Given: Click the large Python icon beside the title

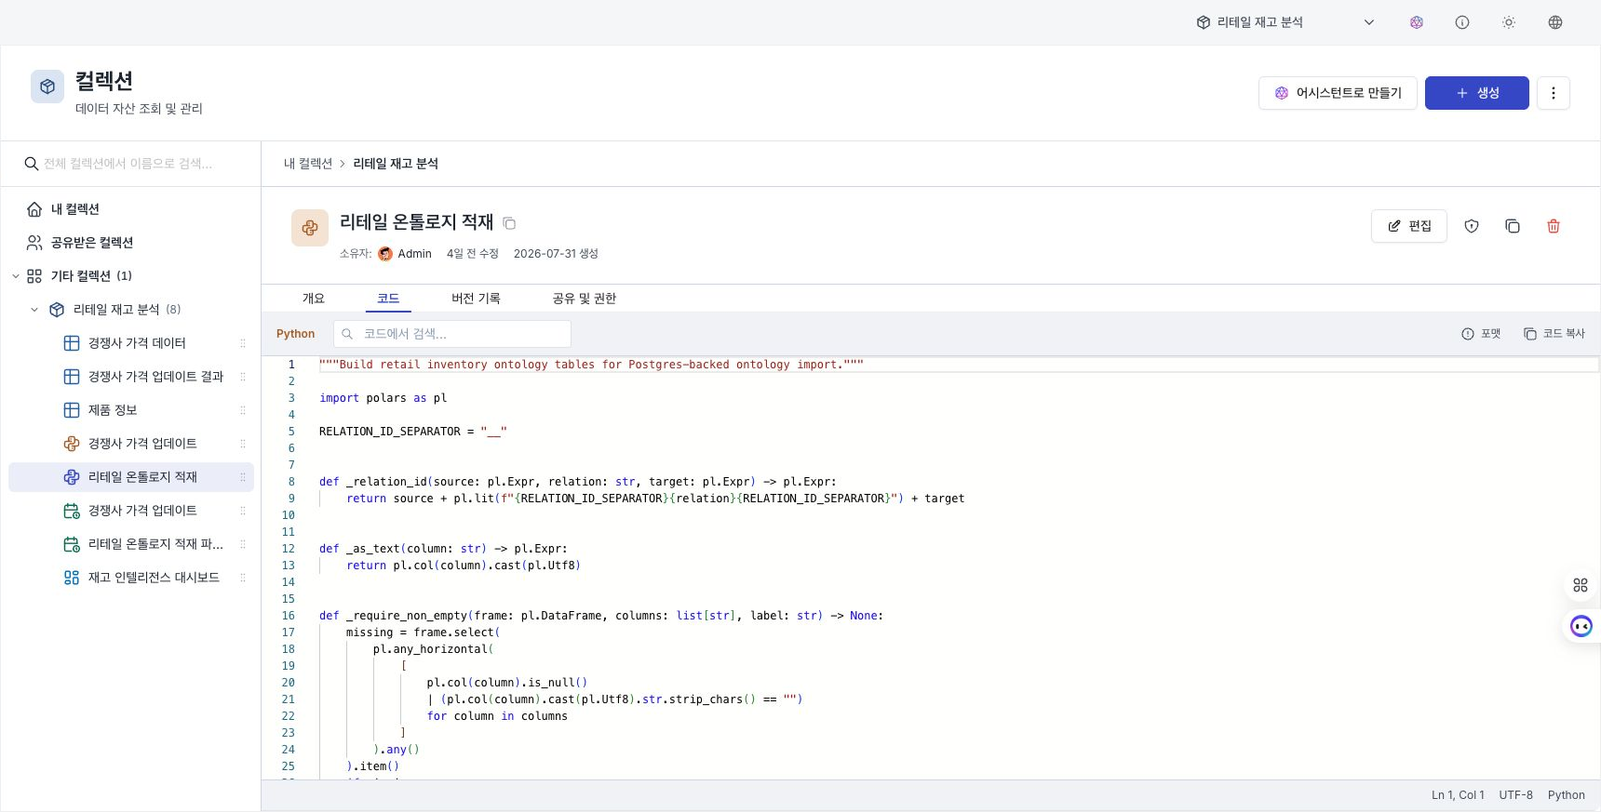Looking at the screenshot, I should [310, 228].
